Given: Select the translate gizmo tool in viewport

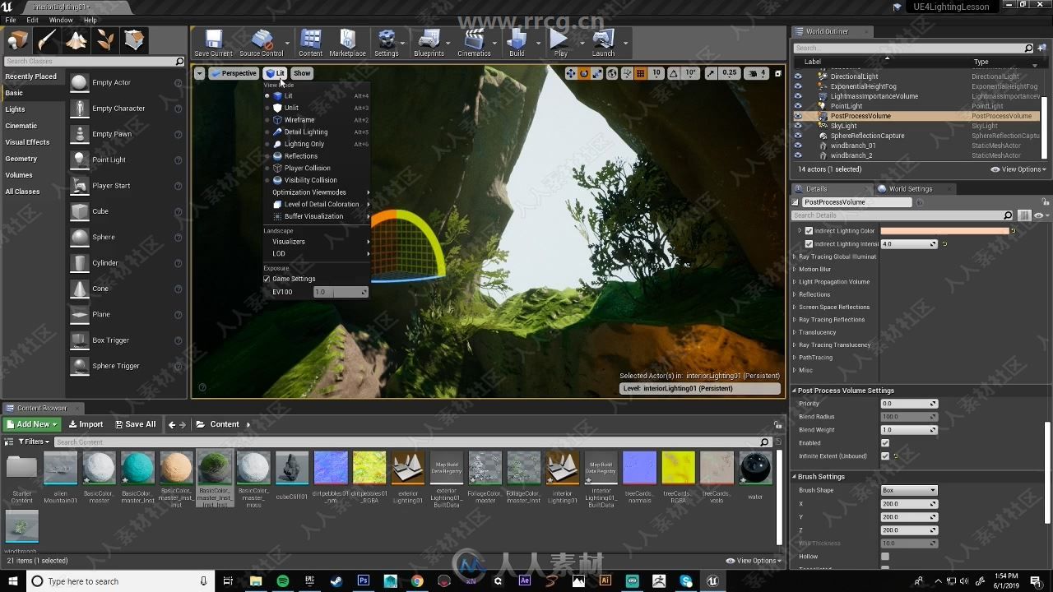Looking at the screenshot, I should pyautogui.click(x=570, y=73).
